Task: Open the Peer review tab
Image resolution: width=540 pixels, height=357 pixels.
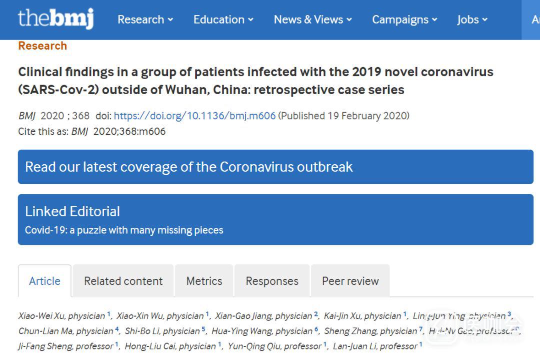Action: click(x=350, y=281)
